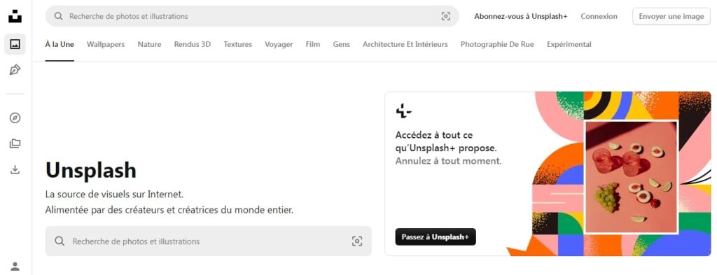This screenshot has height=275, width=717.
Task: Open the user profile icon in sidebar
Action: [15, 267]
